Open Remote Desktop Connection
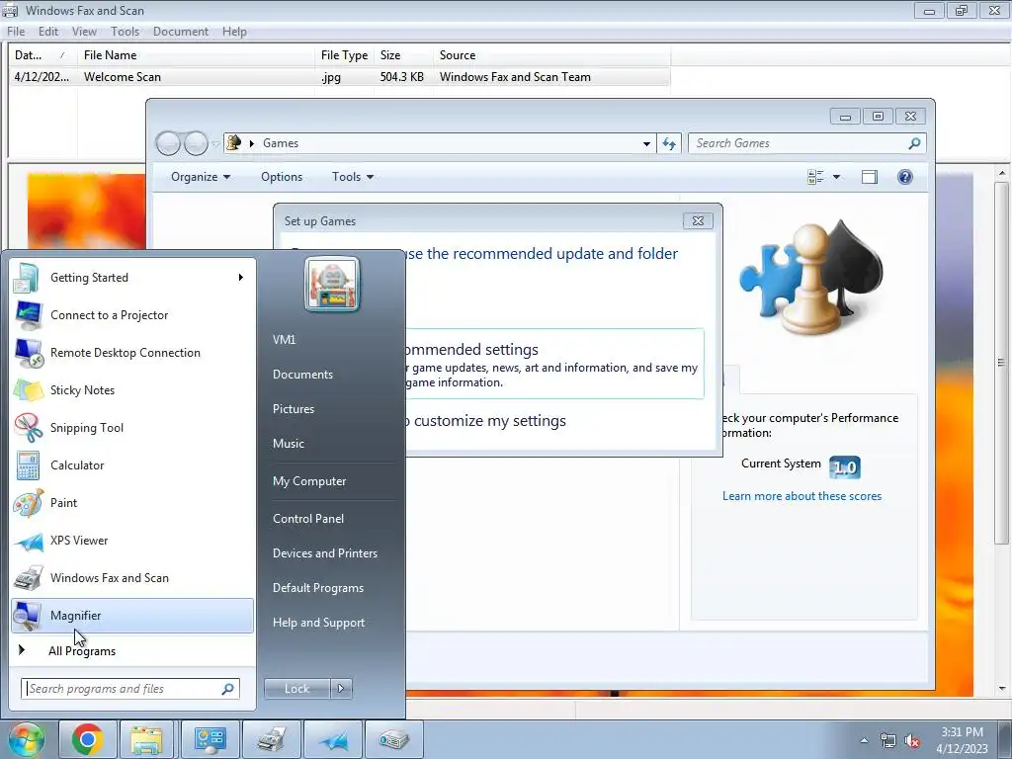 tap(132, 353)
